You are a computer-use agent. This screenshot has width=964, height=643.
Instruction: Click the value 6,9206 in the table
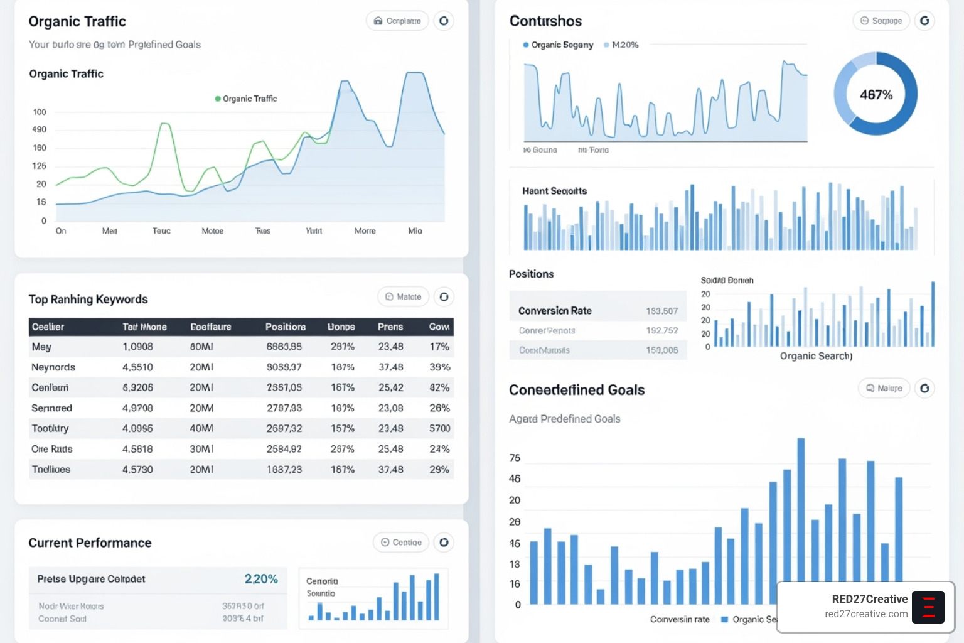137,387
